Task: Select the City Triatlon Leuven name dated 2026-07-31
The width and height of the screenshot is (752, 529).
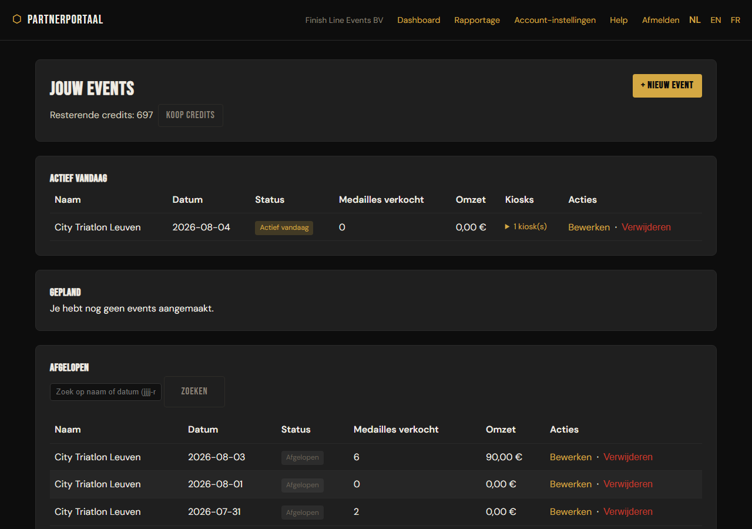Action: [x=98, y=512]
